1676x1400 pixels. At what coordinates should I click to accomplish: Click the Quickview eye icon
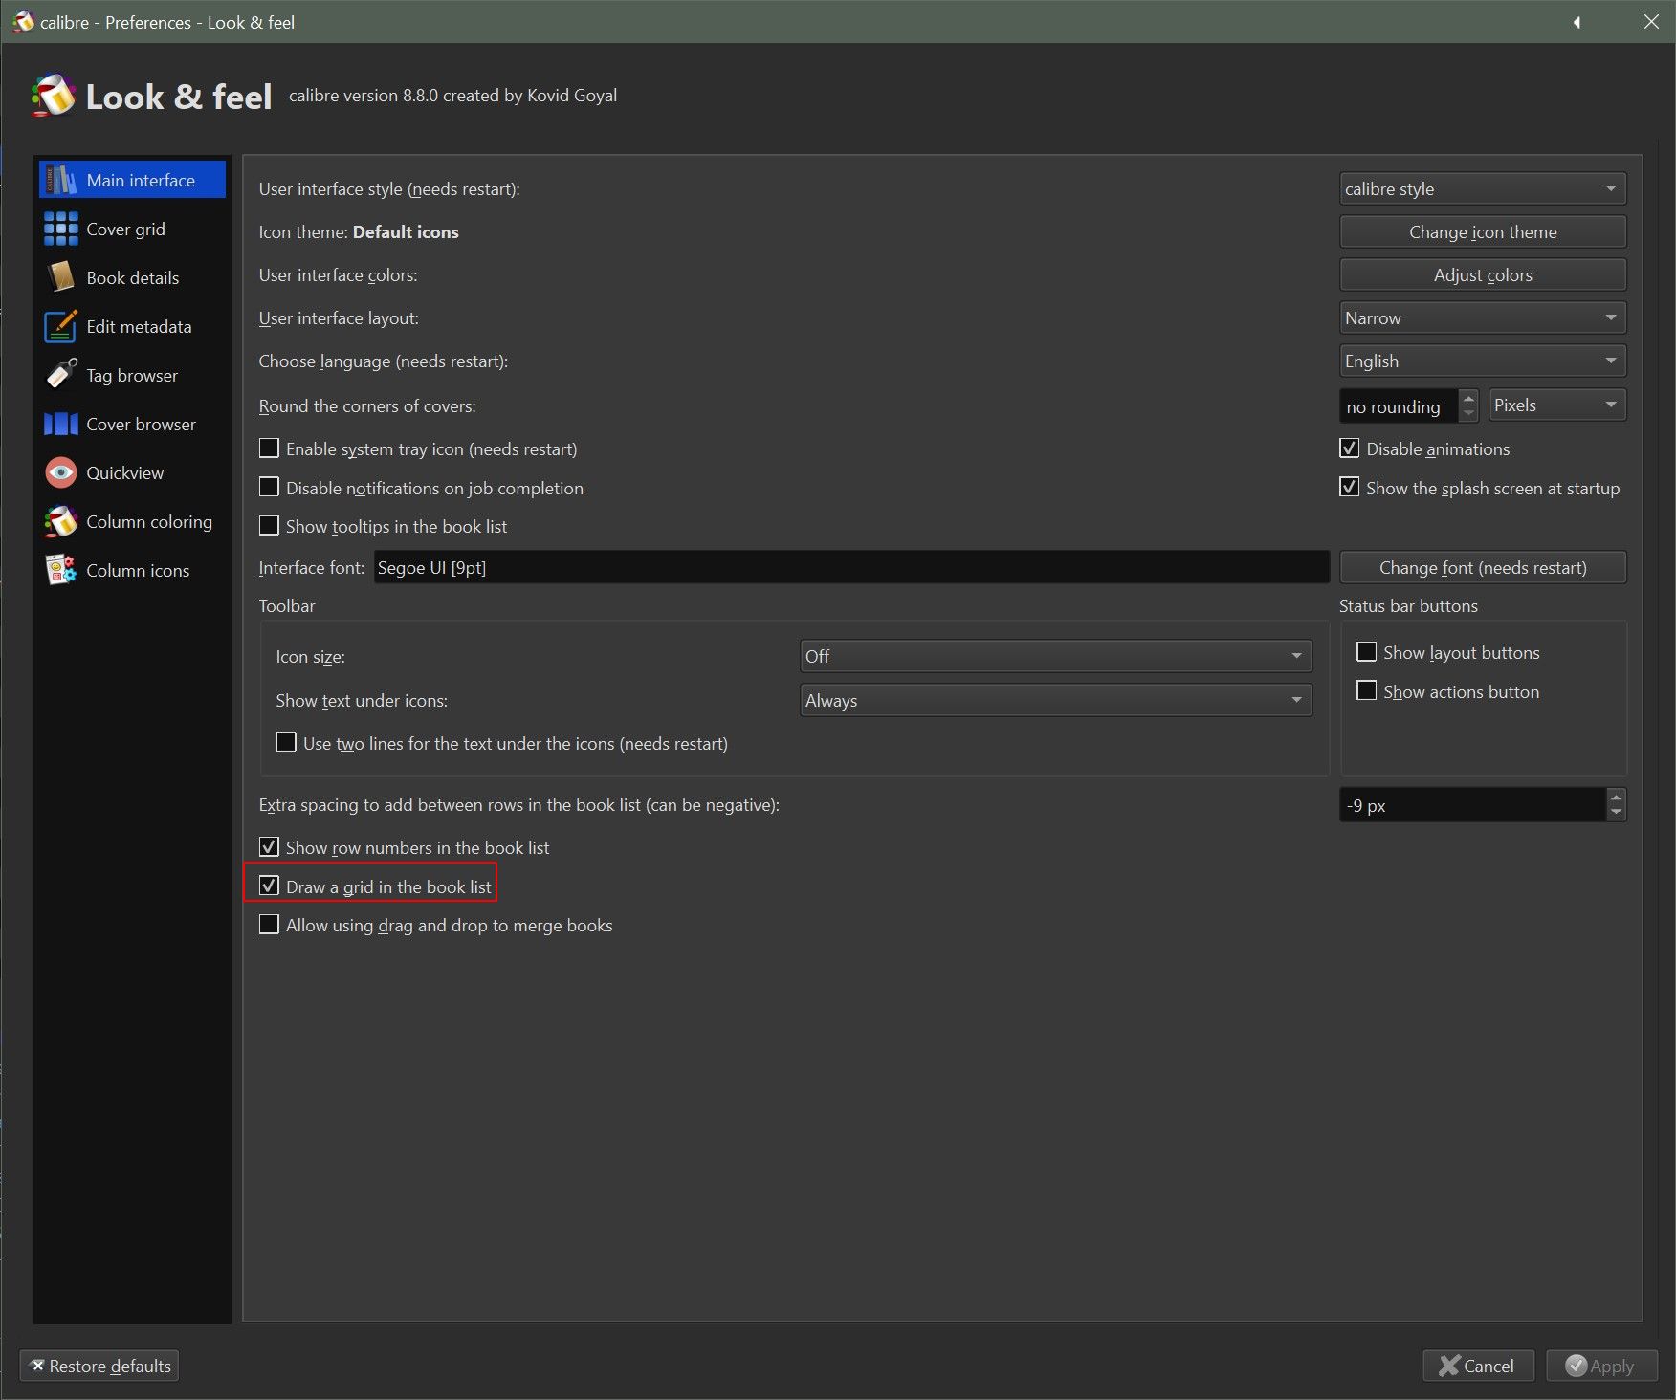pyautogui.click(x=61, y=472)
